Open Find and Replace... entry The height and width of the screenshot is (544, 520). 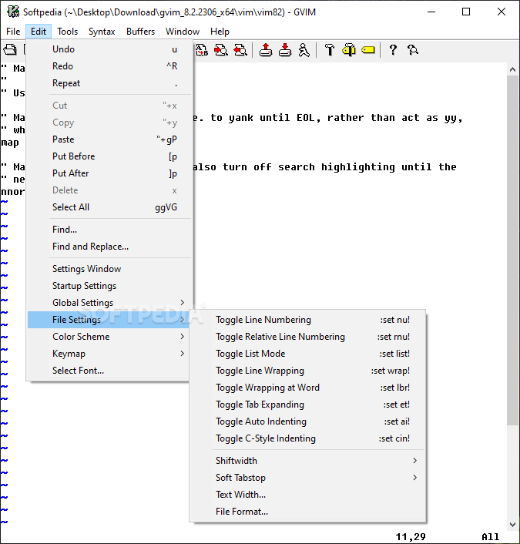tap(109, 247)
